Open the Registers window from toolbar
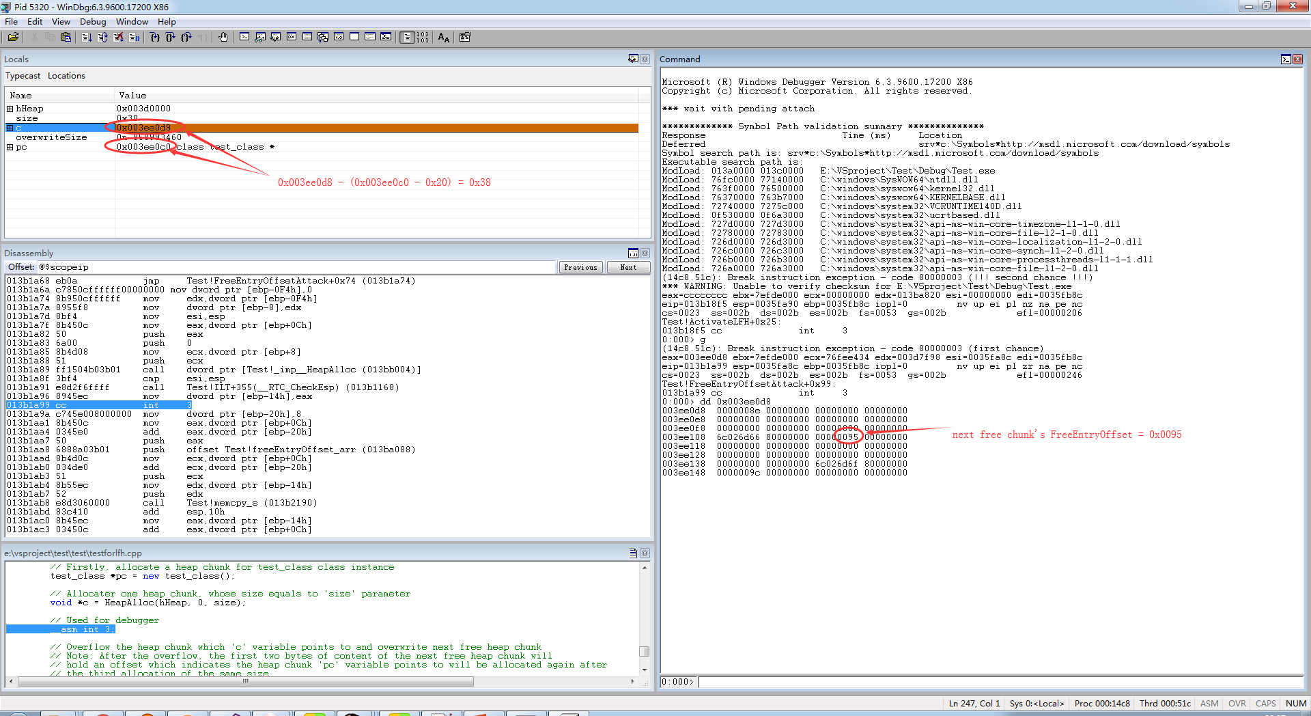1311x716 pixels. (x=292, y=37)
